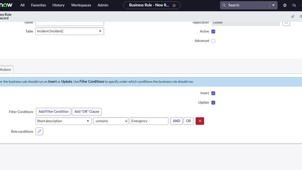Toggle the Active checkbox
The height and width of the screenshot is (170, 302).
[x=213, y=32]
